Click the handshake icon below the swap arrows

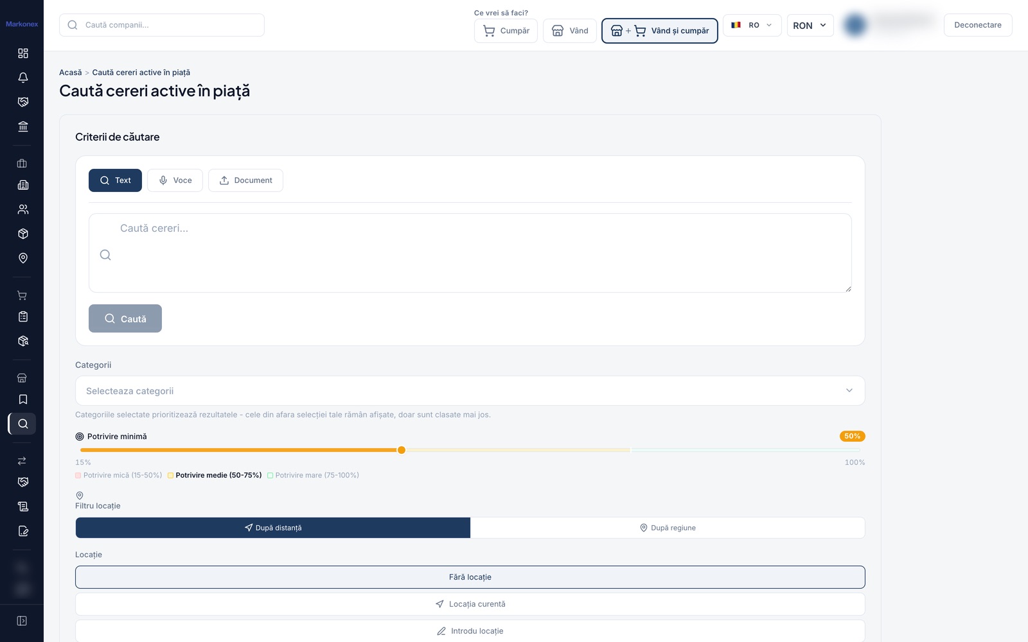pyautogui.click(x=23, y=482)
